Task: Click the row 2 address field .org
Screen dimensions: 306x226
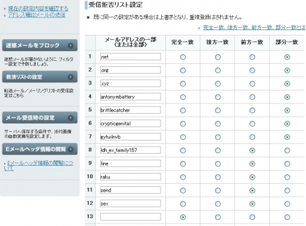Action: (130, 70)
